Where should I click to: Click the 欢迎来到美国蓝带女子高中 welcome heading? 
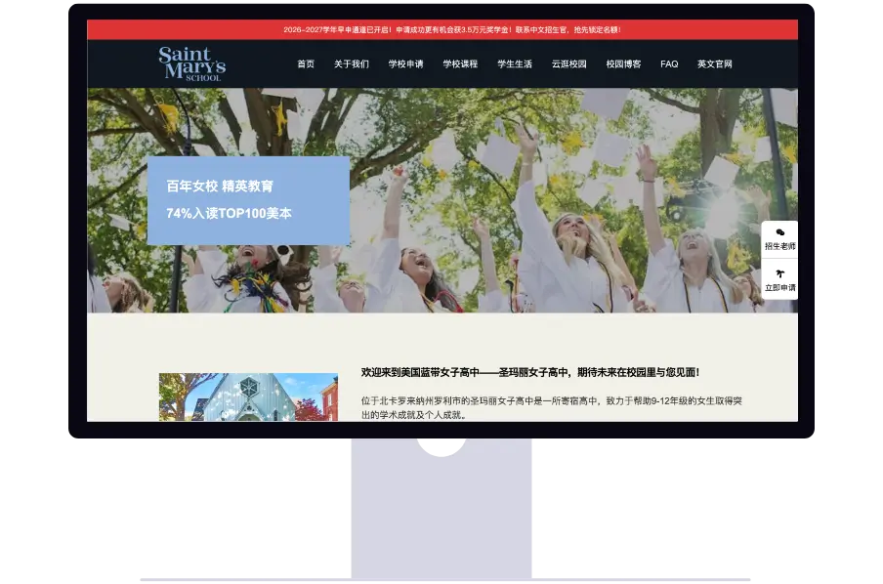[529, 372]
